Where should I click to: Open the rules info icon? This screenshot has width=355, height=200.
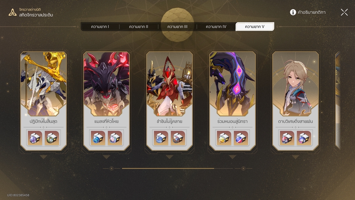[x=293, y=12]
